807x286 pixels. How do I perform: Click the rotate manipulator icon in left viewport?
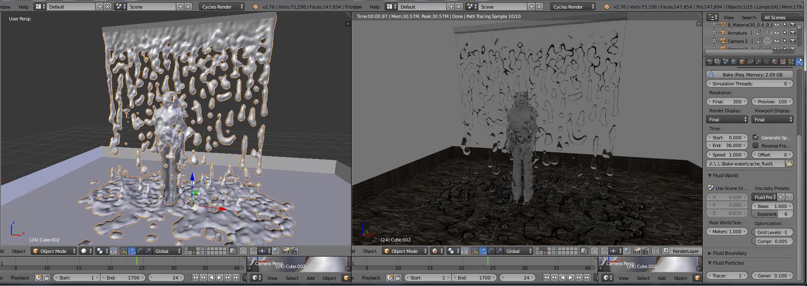click(140, 251)
